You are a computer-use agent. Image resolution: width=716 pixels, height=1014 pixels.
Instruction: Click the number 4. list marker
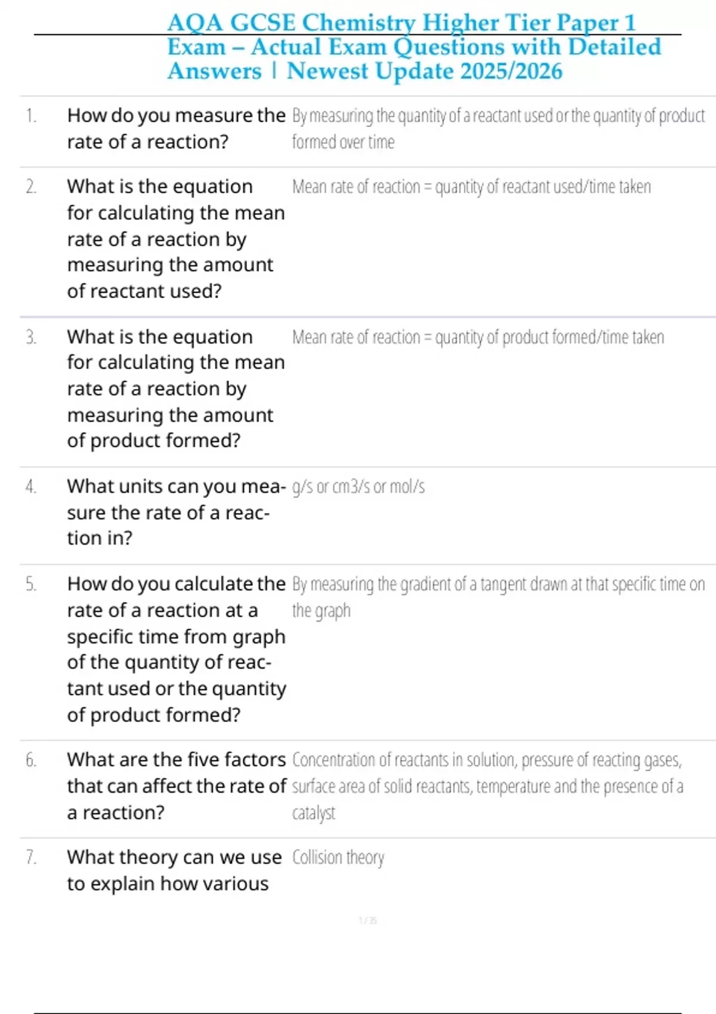(31, 487)
